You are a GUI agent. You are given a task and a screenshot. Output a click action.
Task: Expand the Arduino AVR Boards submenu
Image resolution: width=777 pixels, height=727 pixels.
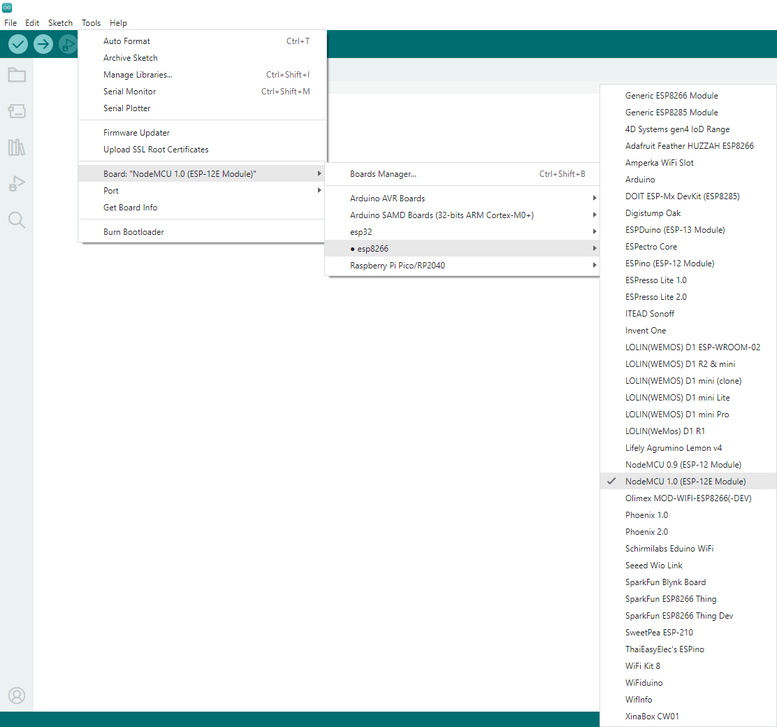[462, 199]
